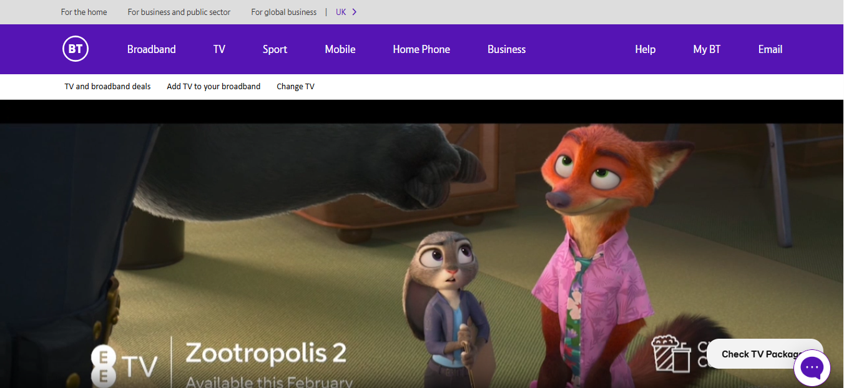
Task: Select the Change TV option
Action: click(x=295, y=86)
